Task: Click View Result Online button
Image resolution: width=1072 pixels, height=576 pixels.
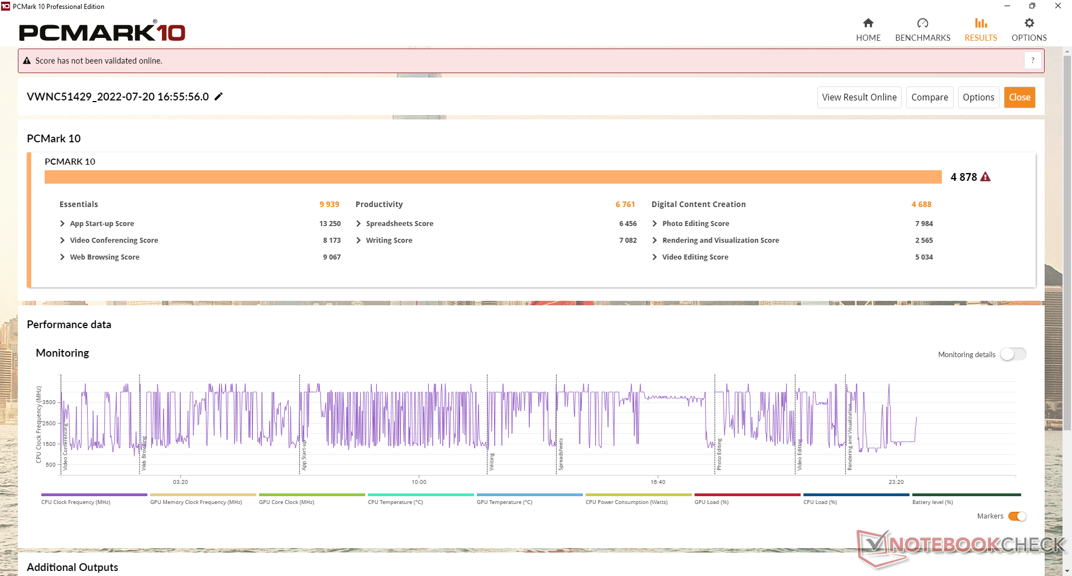Action: [859, 97]
